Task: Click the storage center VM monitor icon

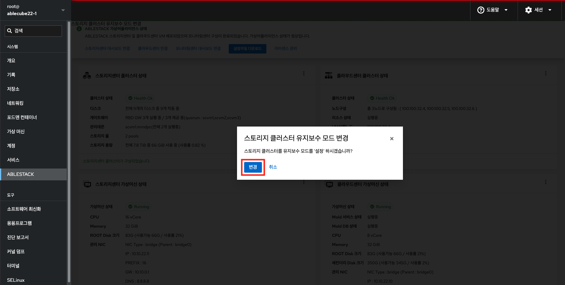Action: [87, 184]
